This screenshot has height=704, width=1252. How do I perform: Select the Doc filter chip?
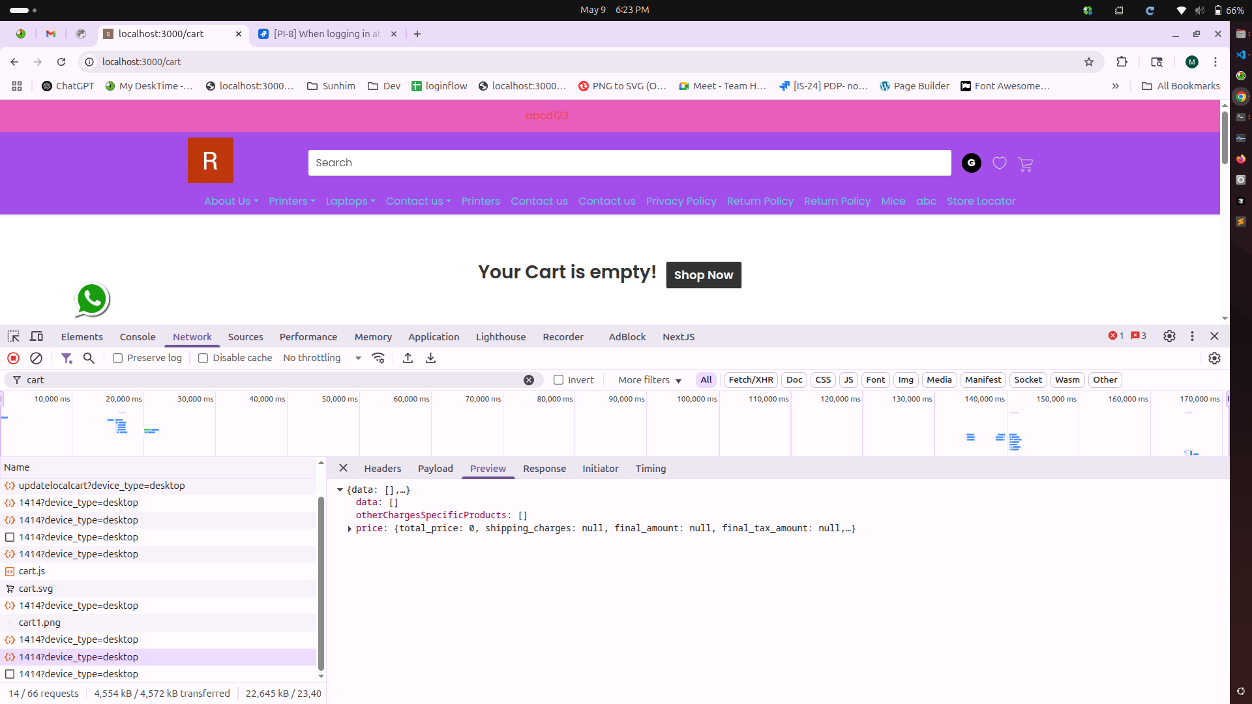[794, 380]
